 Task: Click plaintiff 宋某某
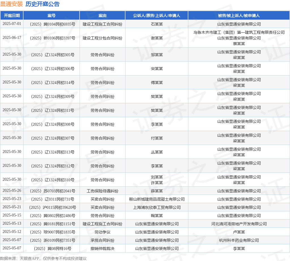pyautogui.click(x=157, y=69)
